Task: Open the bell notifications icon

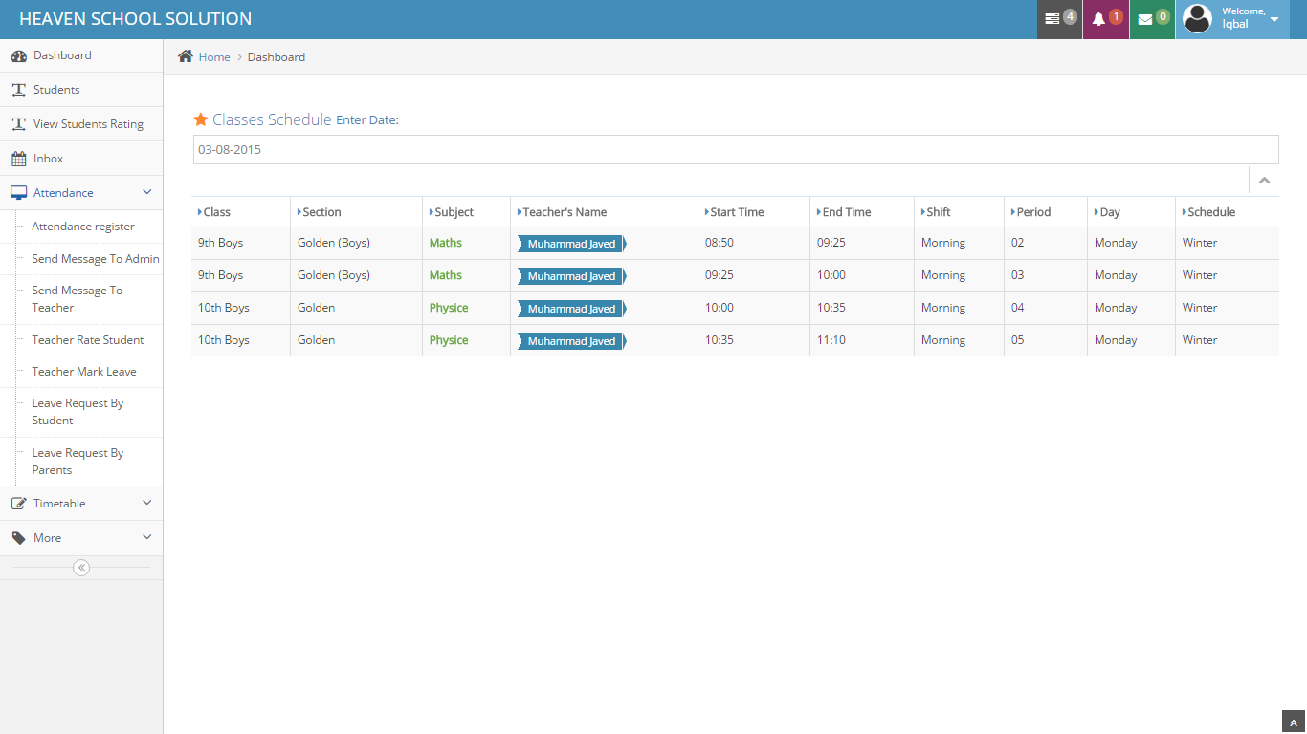Action: click(1098, 19)
